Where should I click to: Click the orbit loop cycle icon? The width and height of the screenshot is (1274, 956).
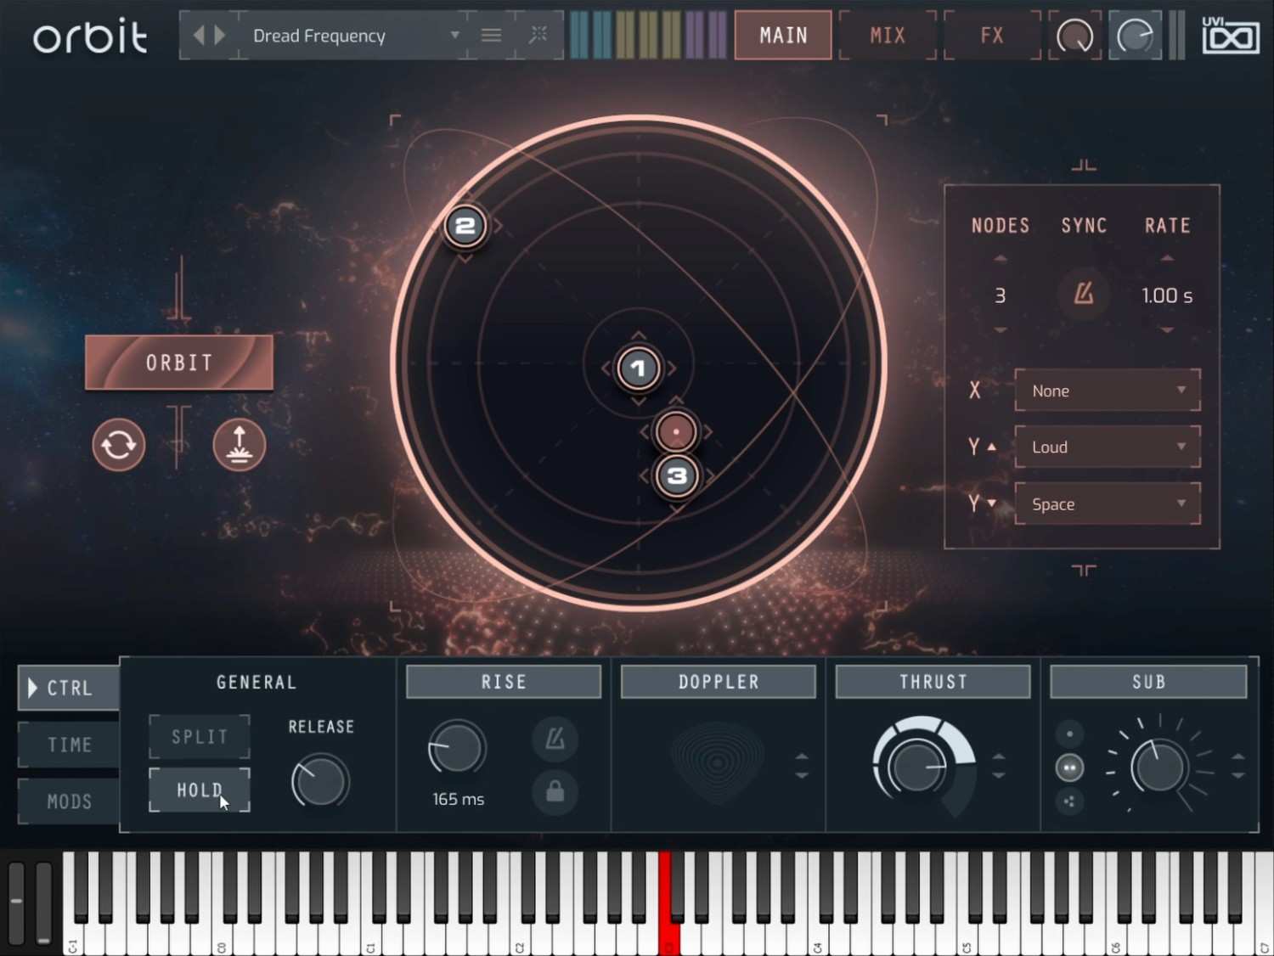coord(119,445)
